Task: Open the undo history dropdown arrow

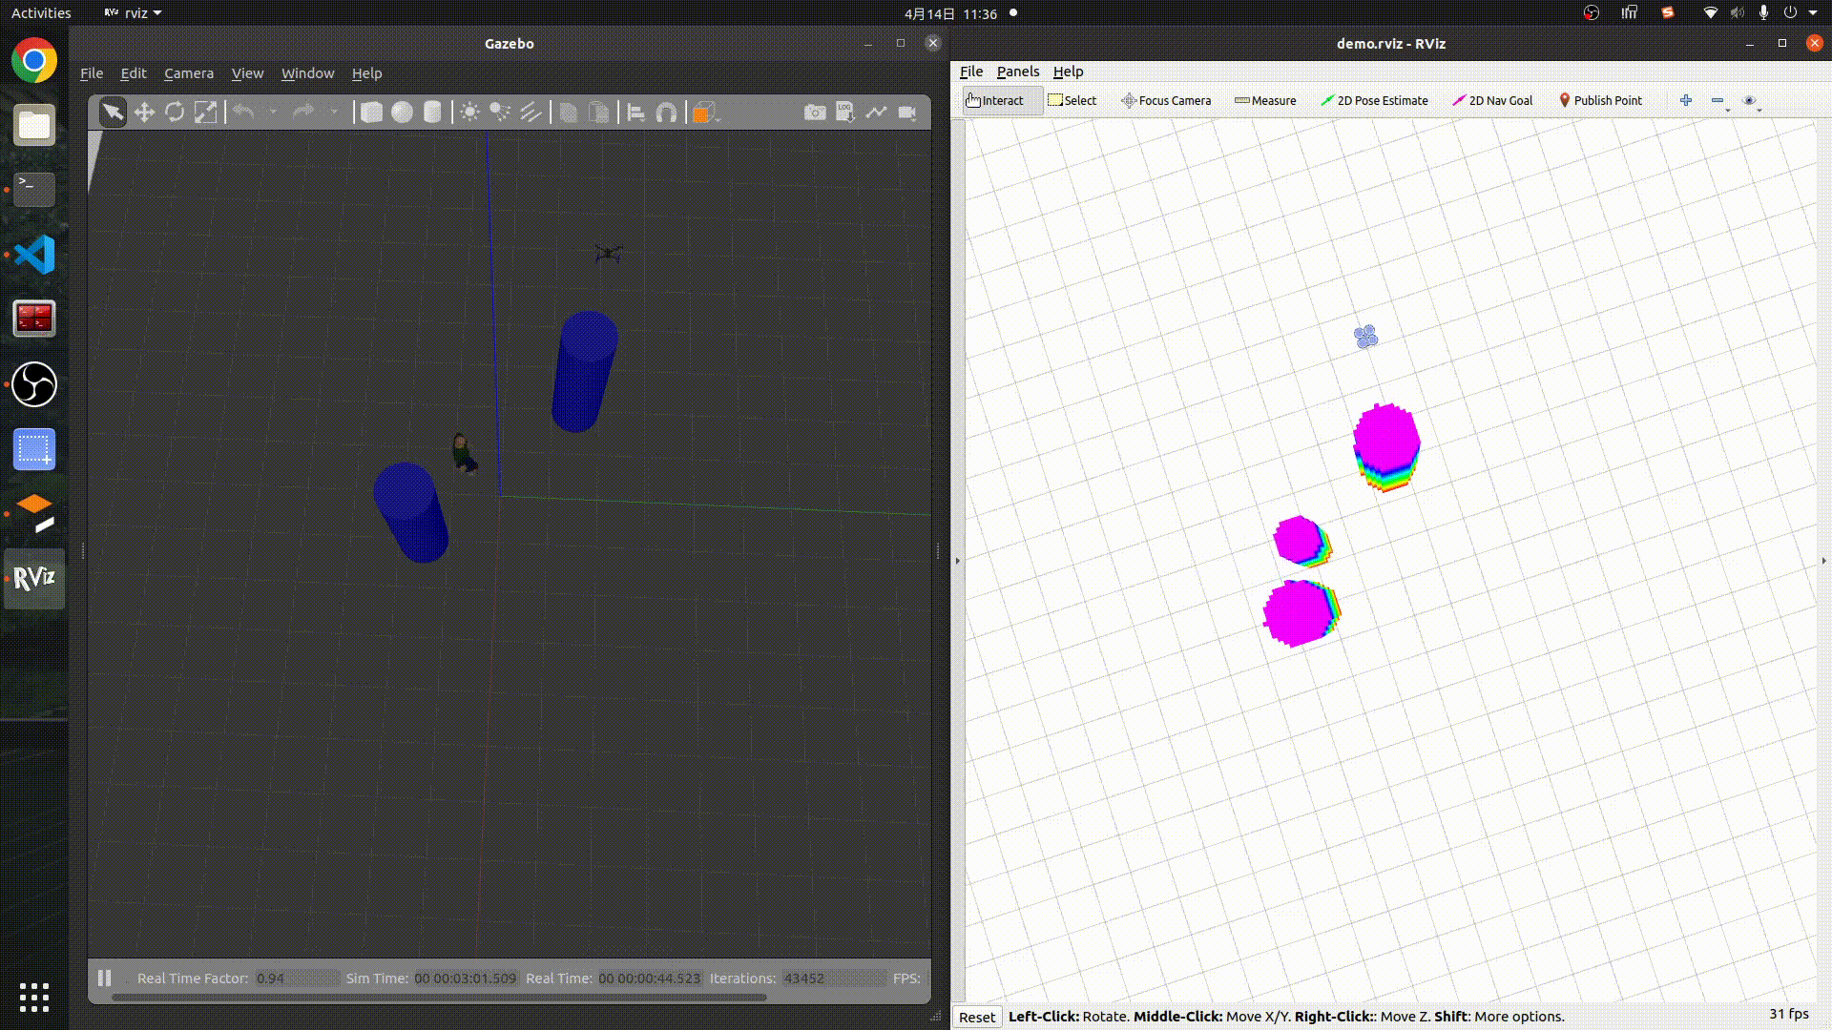Action: [273, 113]
